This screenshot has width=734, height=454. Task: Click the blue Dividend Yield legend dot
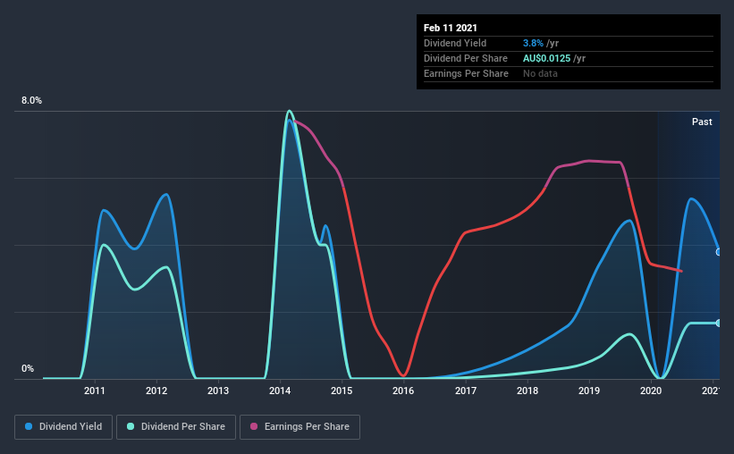pyautogui.click(x=29, y=426)
